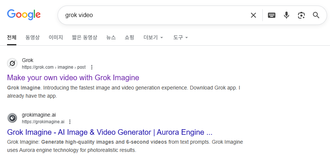The height and width of the screenshot is (163, 330).
Task: Open the on-screen keyboard input tool
Action: tap(272, 15)
